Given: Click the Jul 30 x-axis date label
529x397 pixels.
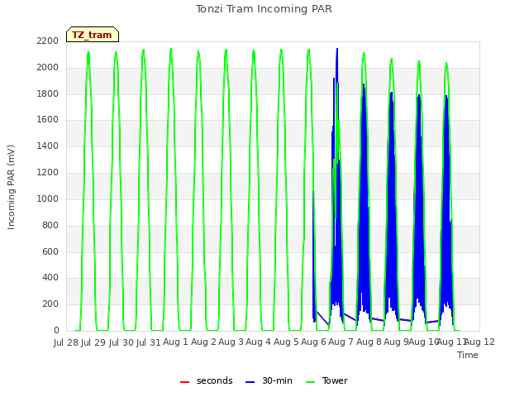Looking at the screenshot, I should pos(121,342).
